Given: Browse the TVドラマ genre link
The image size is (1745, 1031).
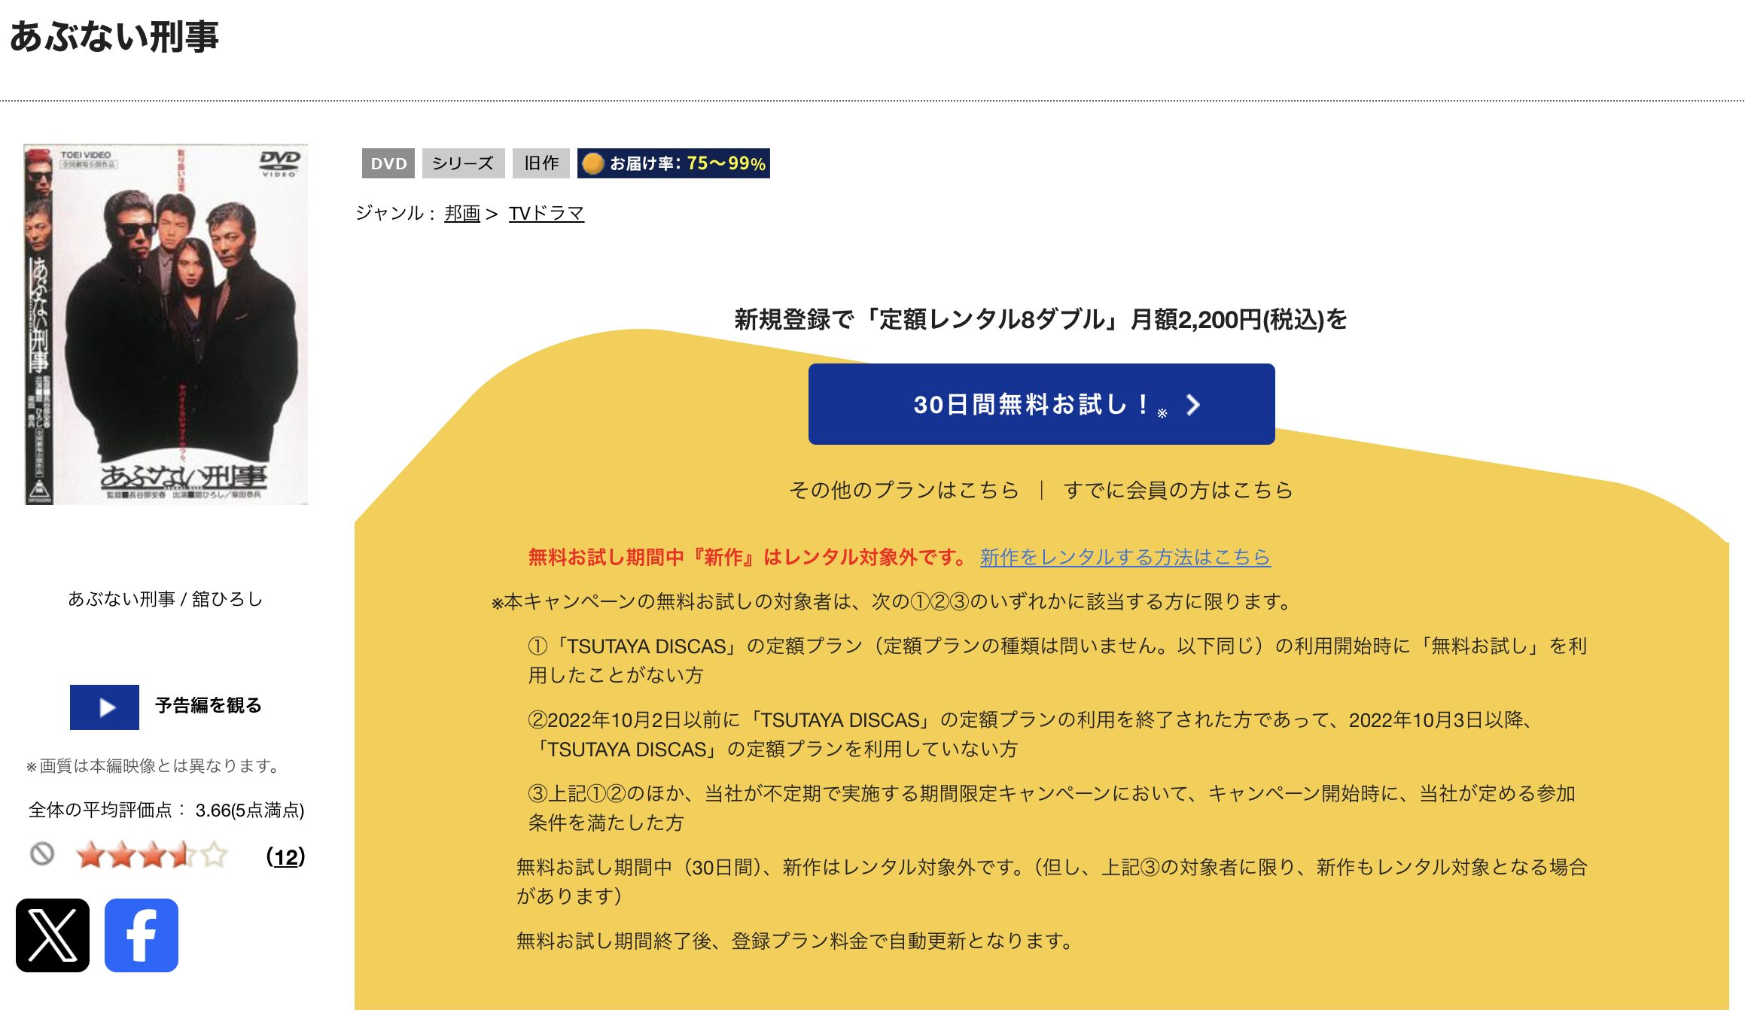Looking at the screenshot, I should coord(547,214).
